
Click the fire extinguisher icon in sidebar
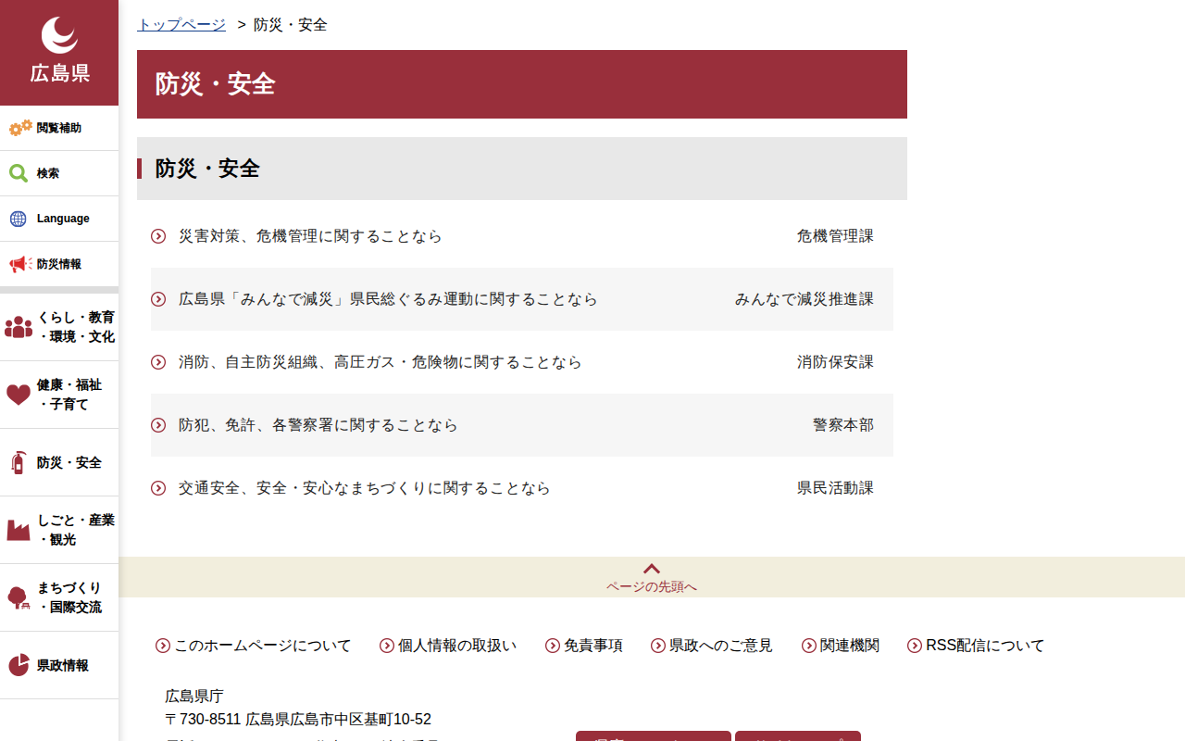(19, 462)
